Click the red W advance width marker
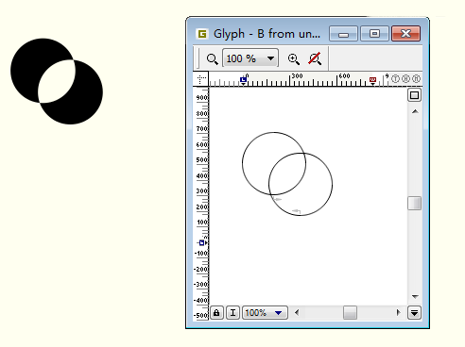Image resolution: width=465 pixels, height=347 pixels. coord(372,80)
